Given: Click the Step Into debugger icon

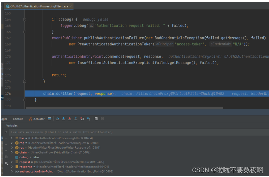Looking at the screenshot, I should (63, 119).
